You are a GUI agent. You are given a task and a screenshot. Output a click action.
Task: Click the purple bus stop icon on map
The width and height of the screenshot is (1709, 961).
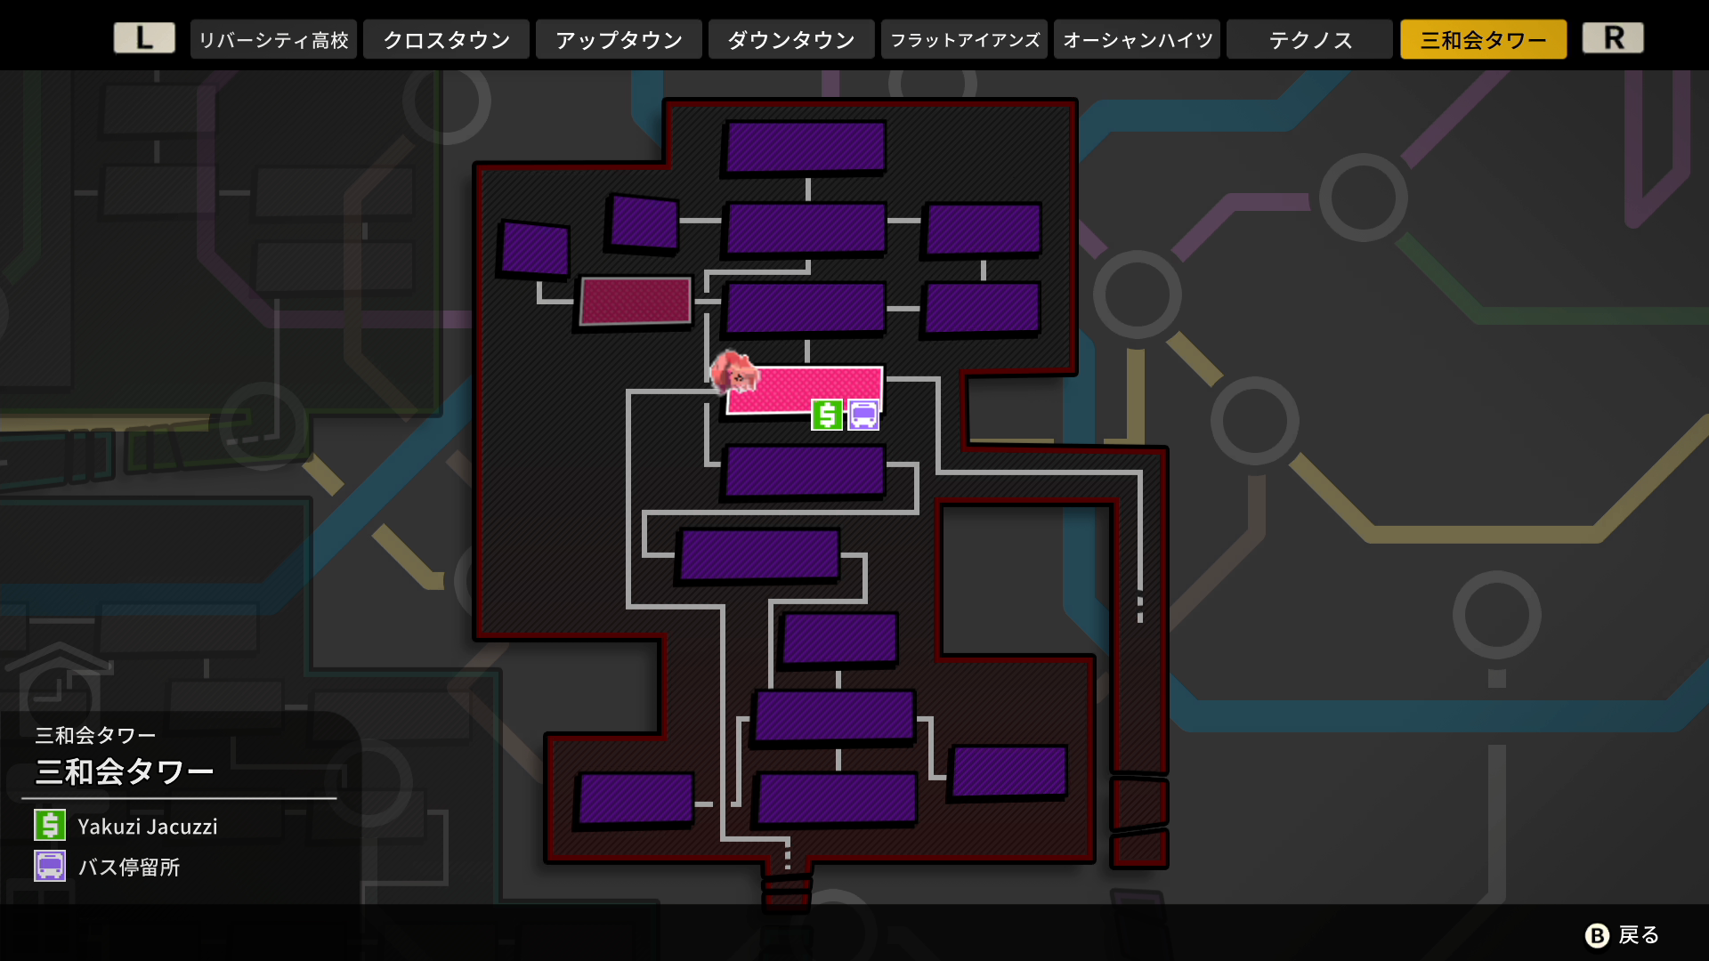click(x=863, y=415)
